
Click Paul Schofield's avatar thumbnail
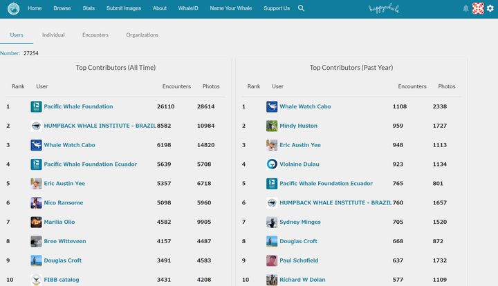[x=272, y=260]
